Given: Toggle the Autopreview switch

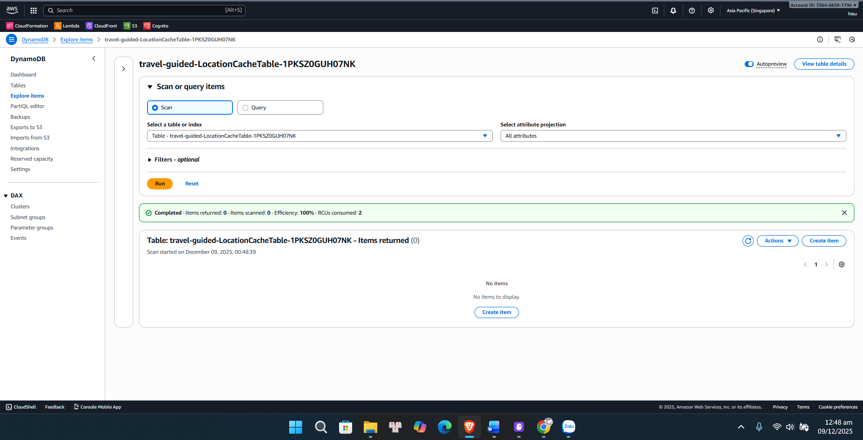Looking at the screenshot, I should click(749, 64).
